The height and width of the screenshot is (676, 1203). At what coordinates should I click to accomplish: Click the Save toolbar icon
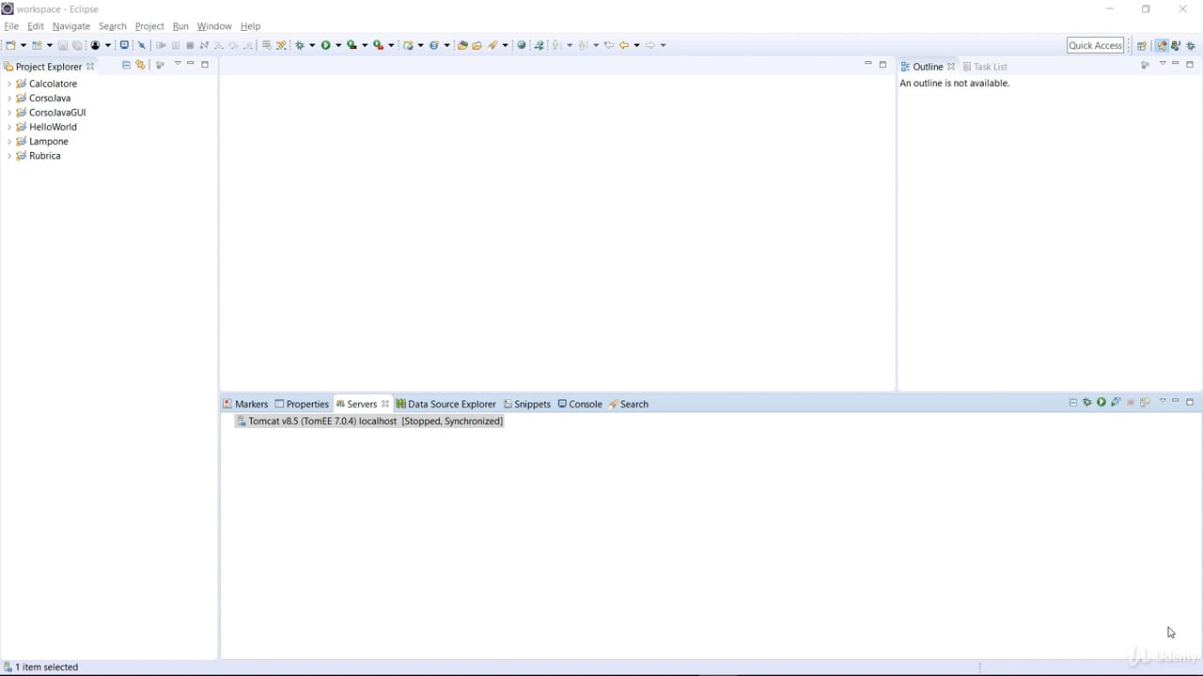(63, 45)
